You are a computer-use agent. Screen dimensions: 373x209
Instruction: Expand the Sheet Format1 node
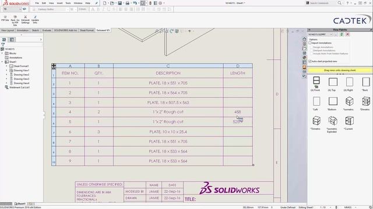tap(6, 66)
